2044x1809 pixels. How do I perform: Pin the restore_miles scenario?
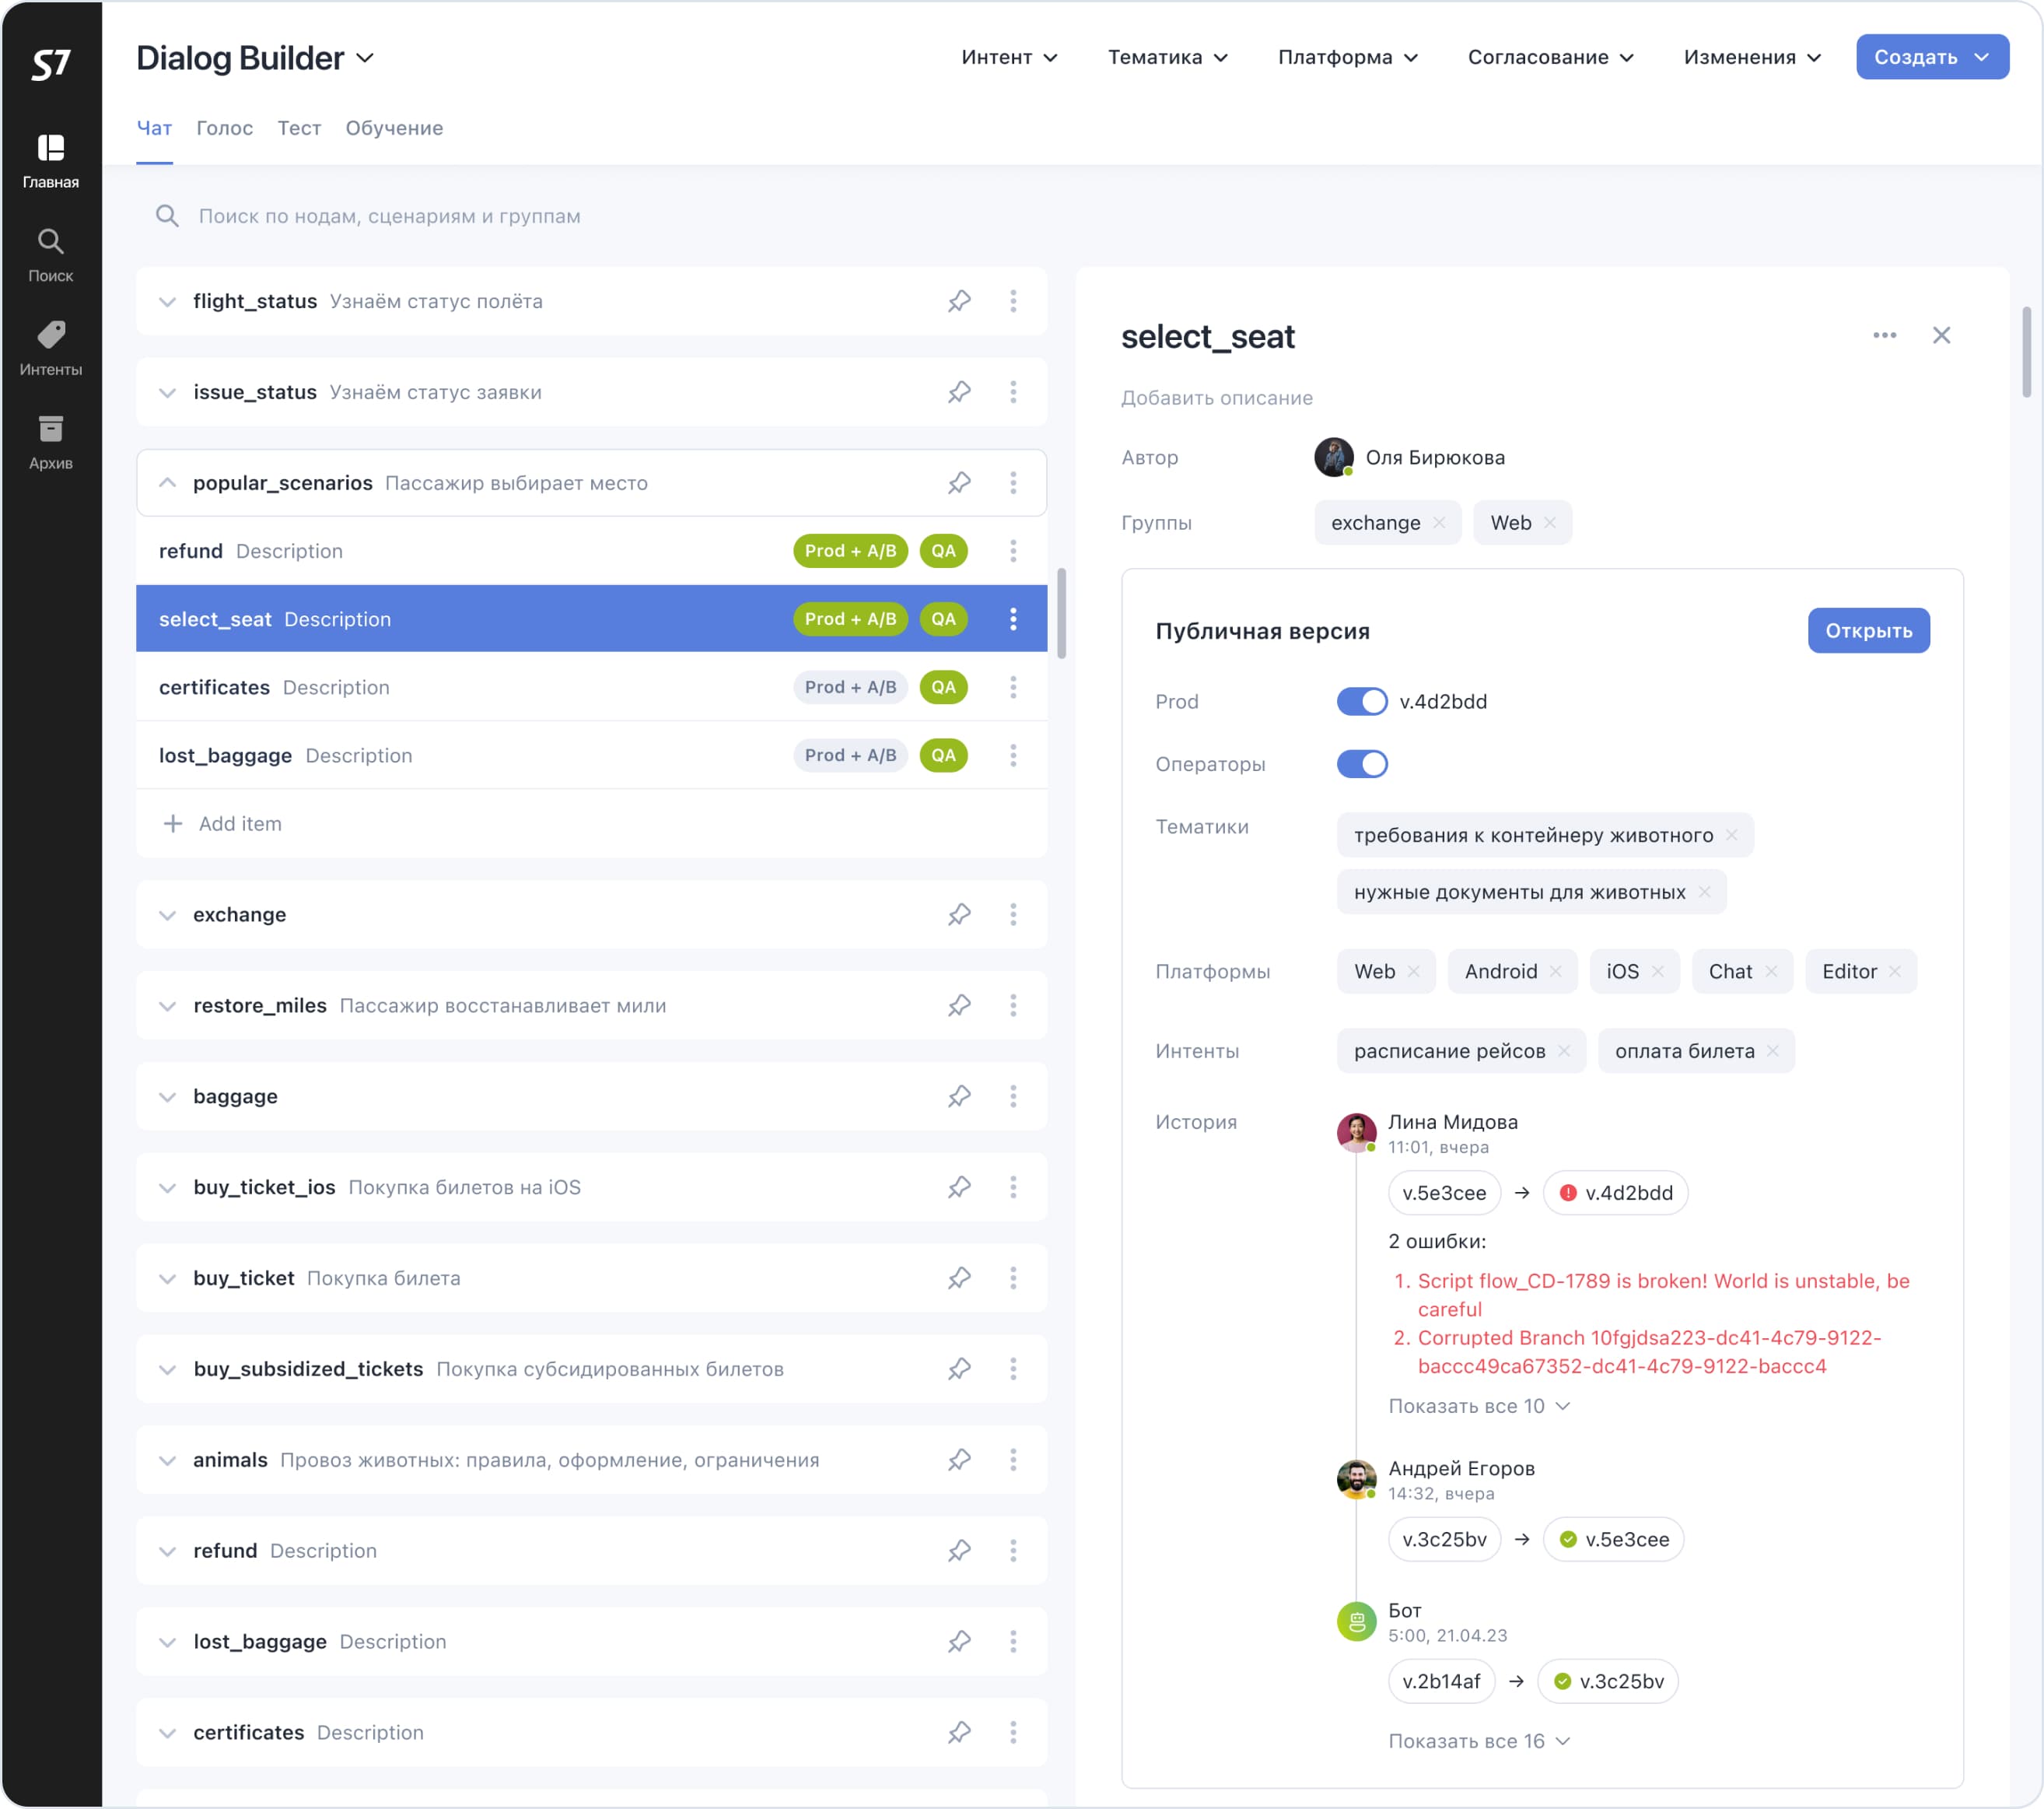[959, 1005]
